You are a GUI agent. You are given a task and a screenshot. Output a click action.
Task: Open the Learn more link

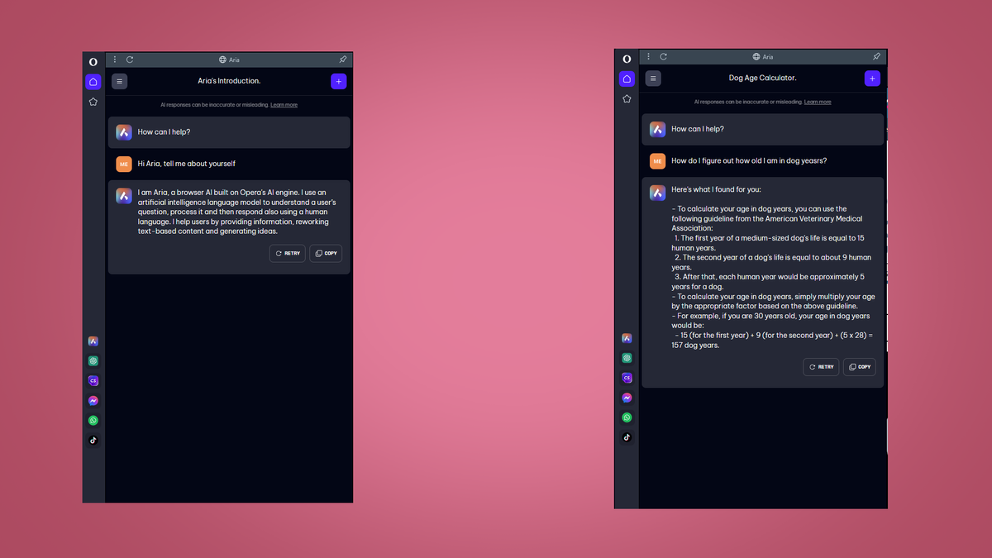[284, 105]
